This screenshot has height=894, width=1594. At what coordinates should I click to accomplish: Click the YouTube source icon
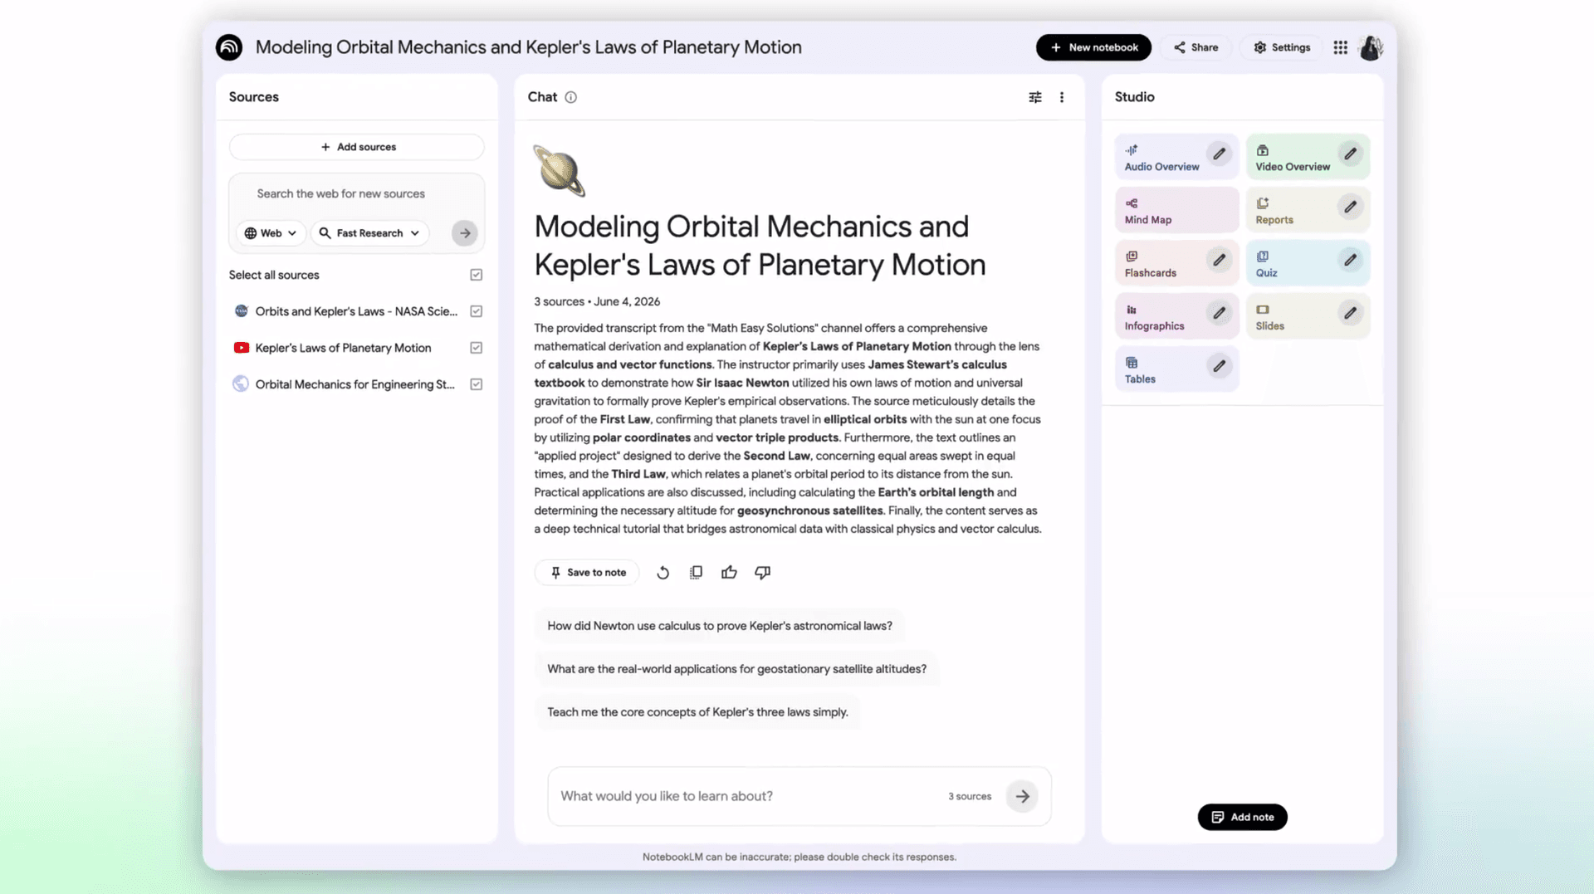241,348
